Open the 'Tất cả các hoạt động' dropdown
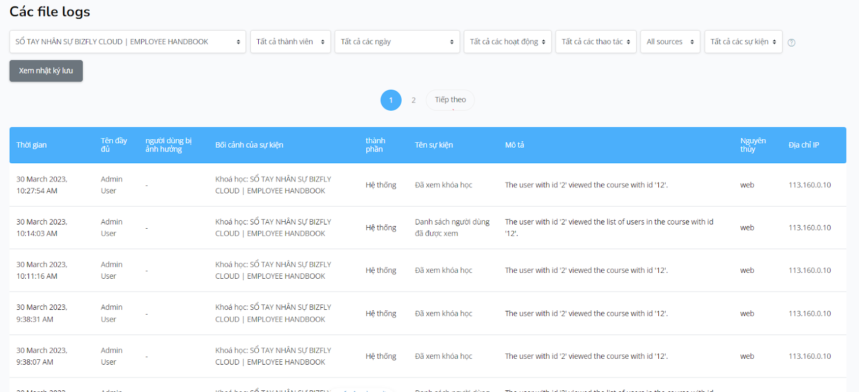 508,42
